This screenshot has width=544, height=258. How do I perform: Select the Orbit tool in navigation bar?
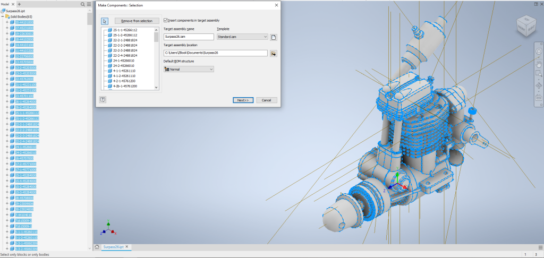[x=538, y=85]
